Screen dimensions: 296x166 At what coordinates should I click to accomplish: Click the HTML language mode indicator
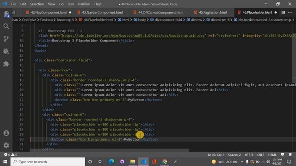272,155
